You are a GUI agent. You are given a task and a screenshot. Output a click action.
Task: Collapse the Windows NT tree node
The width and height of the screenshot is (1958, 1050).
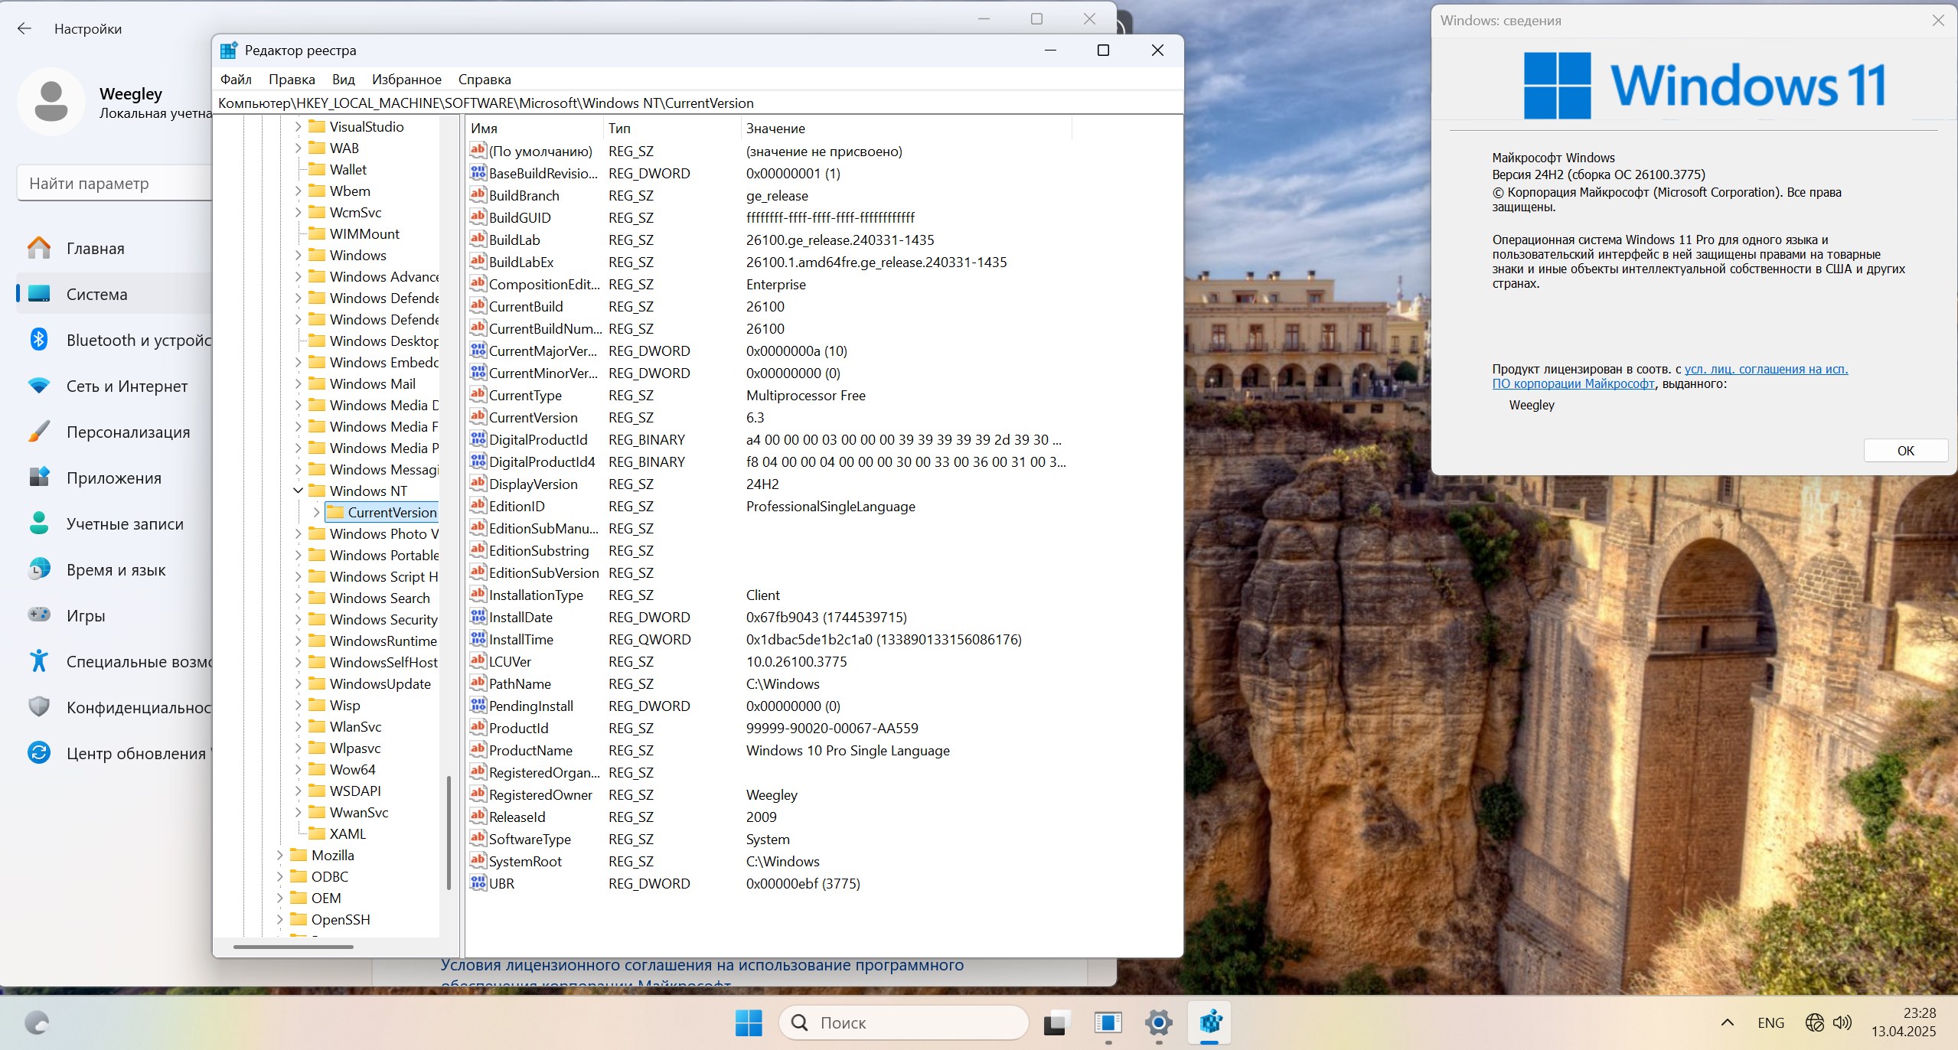[x=298, y=491]
